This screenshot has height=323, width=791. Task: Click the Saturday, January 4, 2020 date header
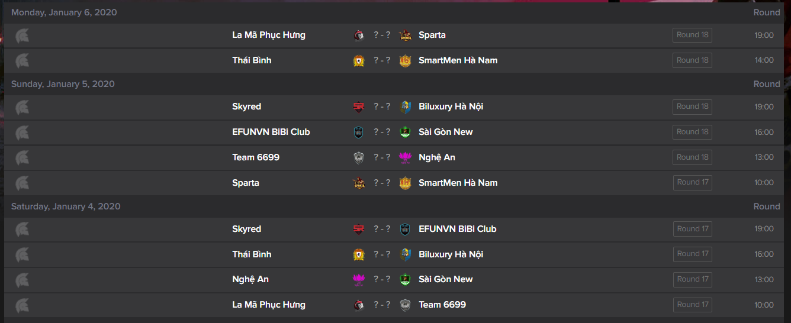tap(66, 206)
